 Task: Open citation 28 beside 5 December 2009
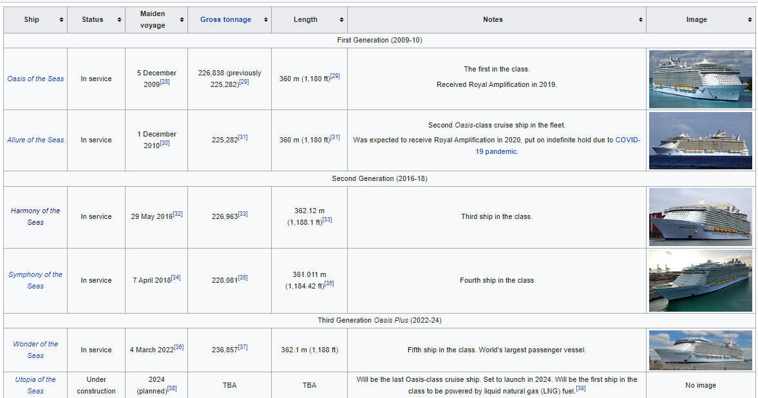tap(165, 82)
